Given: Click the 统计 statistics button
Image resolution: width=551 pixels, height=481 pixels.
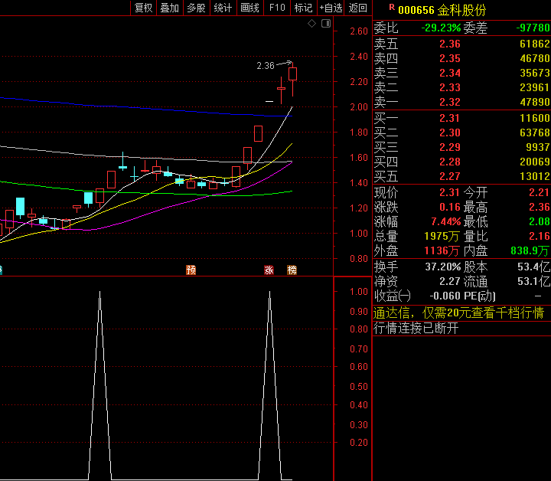Looking at the screenshot, I should point(223,8).
